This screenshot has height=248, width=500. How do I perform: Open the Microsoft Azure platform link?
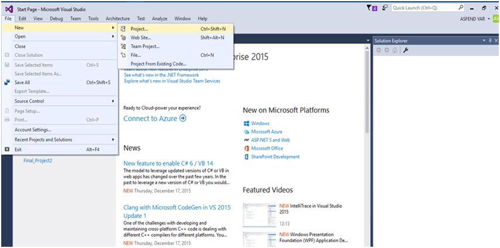tap(266, 132)
